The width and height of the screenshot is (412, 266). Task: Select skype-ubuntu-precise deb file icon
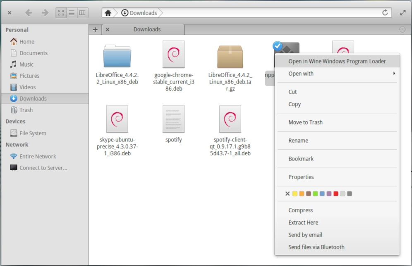117,119
